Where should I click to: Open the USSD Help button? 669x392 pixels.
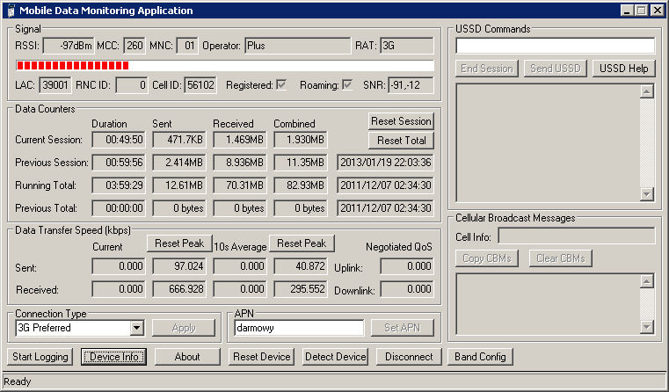(623, 69)
